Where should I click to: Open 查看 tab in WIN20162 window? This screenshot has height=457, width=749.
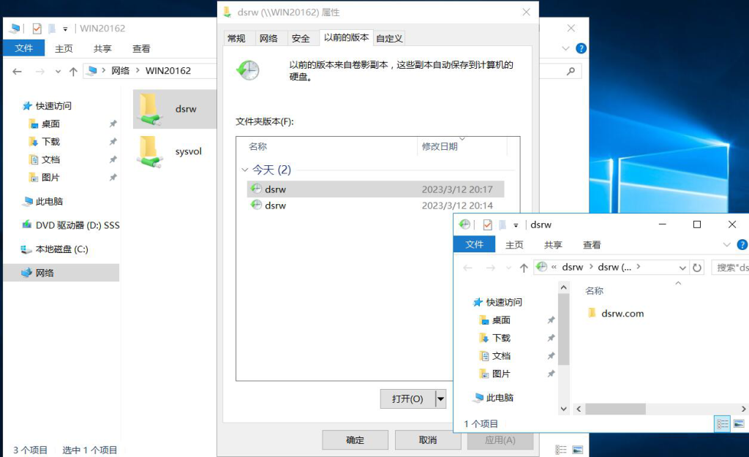coord(141,49)
